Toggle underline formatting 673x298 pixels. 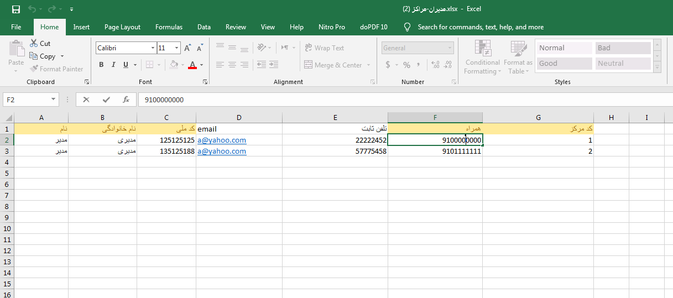pos(126,65)
